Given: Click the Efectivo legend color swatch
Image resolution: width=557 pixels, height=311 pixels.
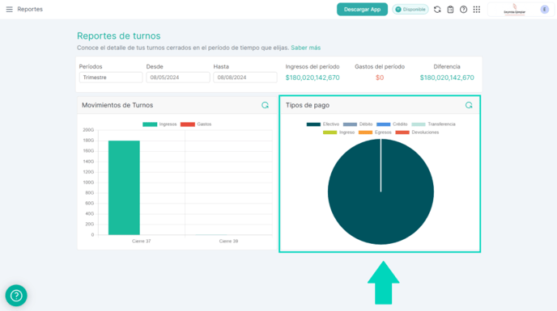Looking at the screenshot, I should tap(313, 124).
